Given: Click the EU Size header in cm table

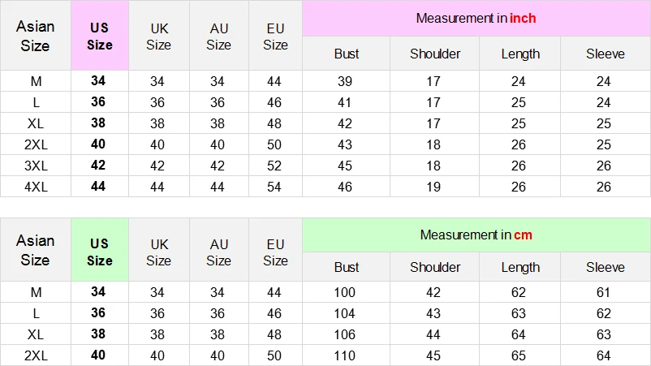Looking at the screenshot, I should pyautogui.click(x=275, y=252).
